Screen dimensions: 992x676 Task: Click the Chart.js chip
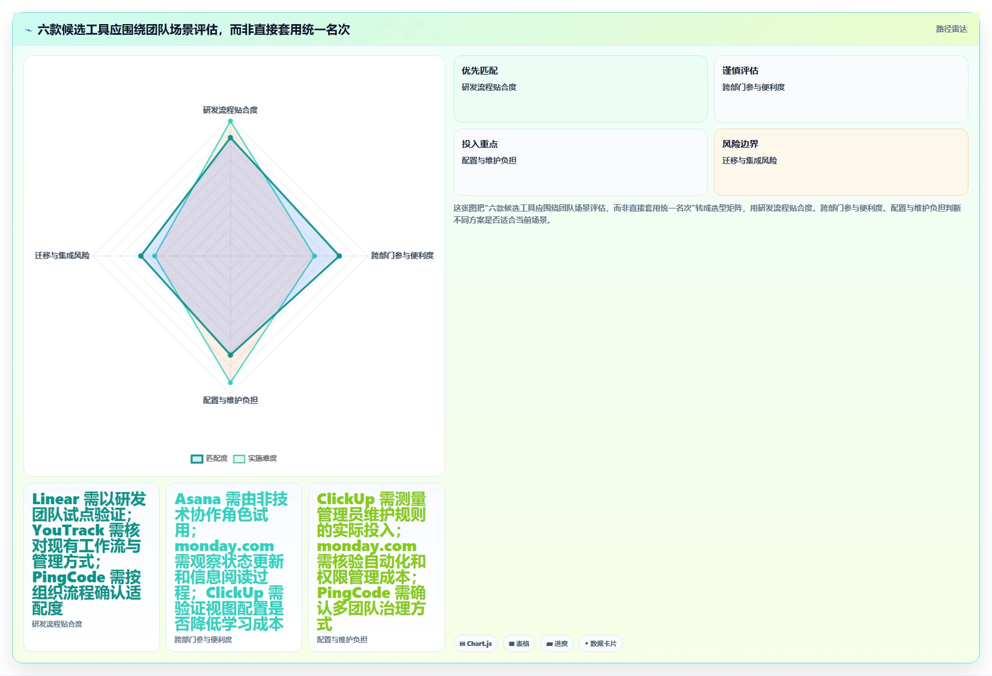(476, 644)
